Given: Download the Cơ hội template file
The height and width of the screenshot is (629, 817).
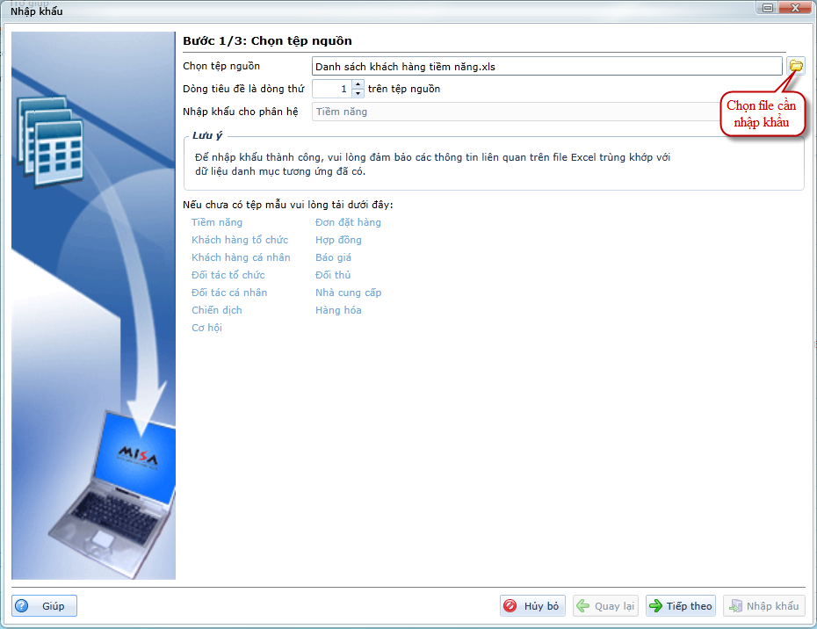Looking at the screenshot, I should pyautogui.click(x=206, y=328).
